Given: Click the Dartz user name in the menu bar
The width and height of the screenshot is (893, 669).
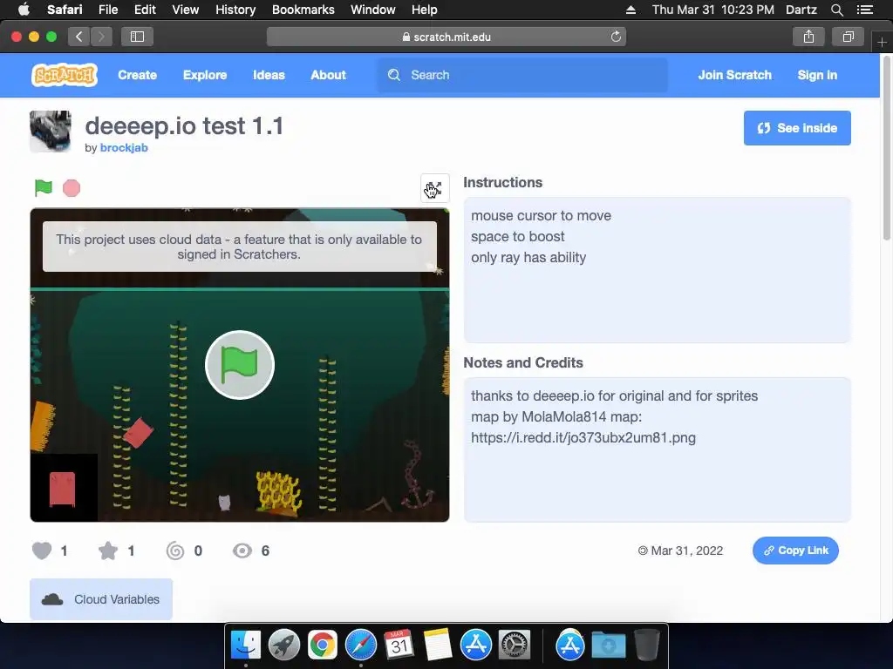Looking at the screenshot, I should pos(801,10).
